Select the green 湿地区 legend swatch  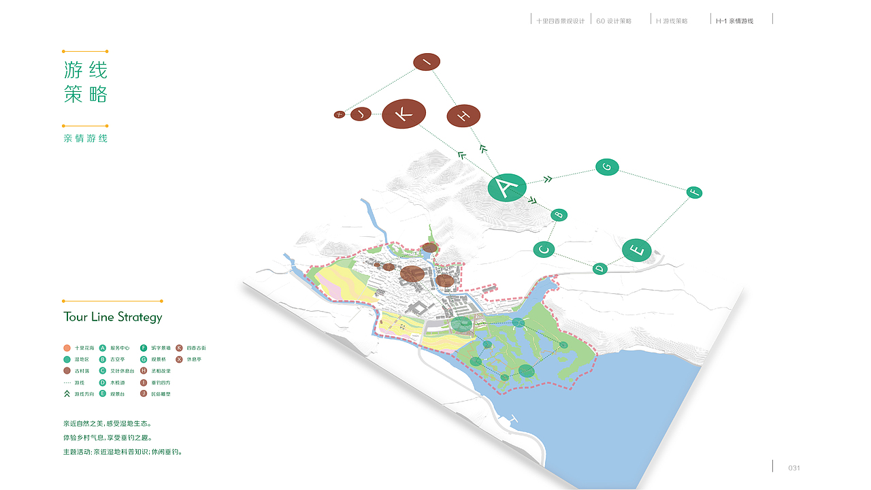67,359
